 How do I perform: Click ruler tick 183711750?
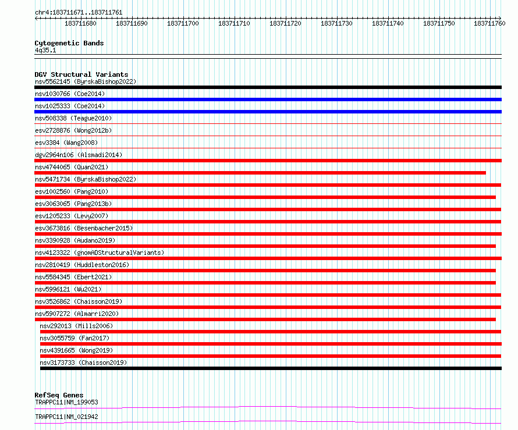(x=439, y=23)
